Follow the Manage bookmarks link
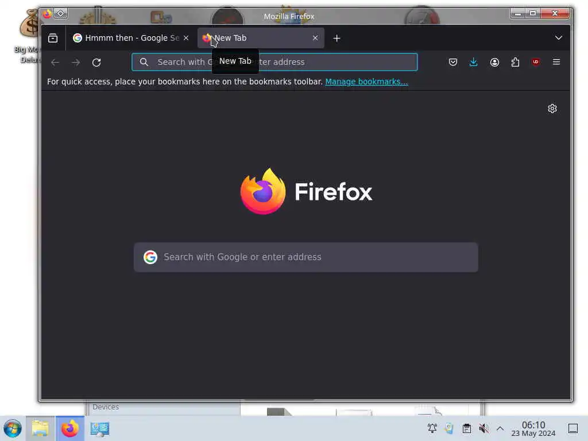The height and width of the screenshot is (441, 588). 366,82
